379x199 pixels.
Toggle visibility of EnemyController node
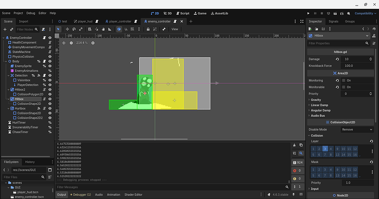pos(50,38)
